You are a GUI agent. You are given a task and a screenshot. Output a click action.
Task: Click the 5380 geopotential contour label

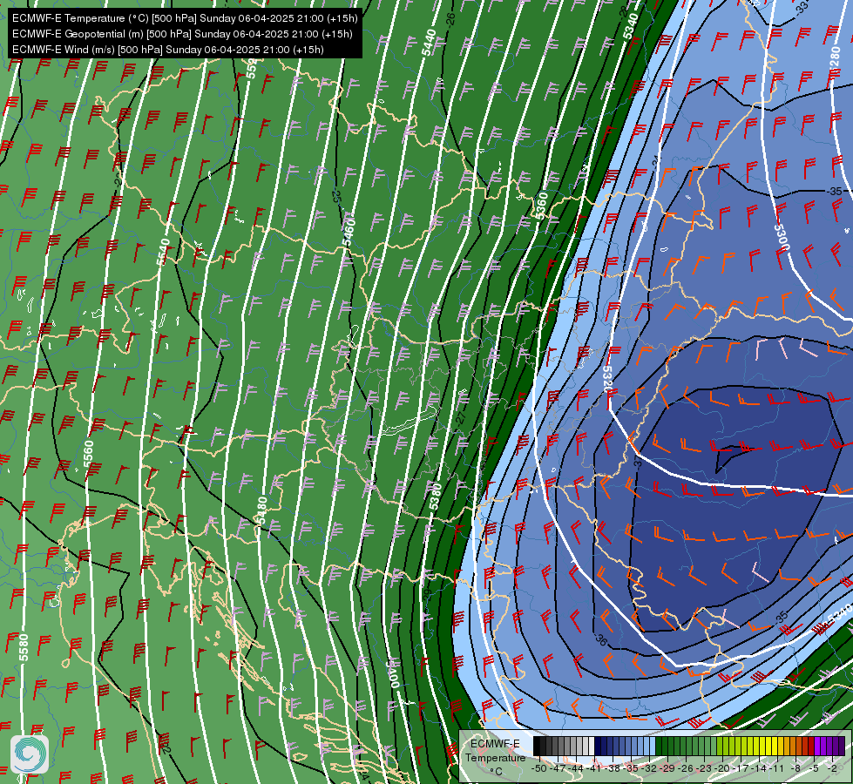click(435, 497)
